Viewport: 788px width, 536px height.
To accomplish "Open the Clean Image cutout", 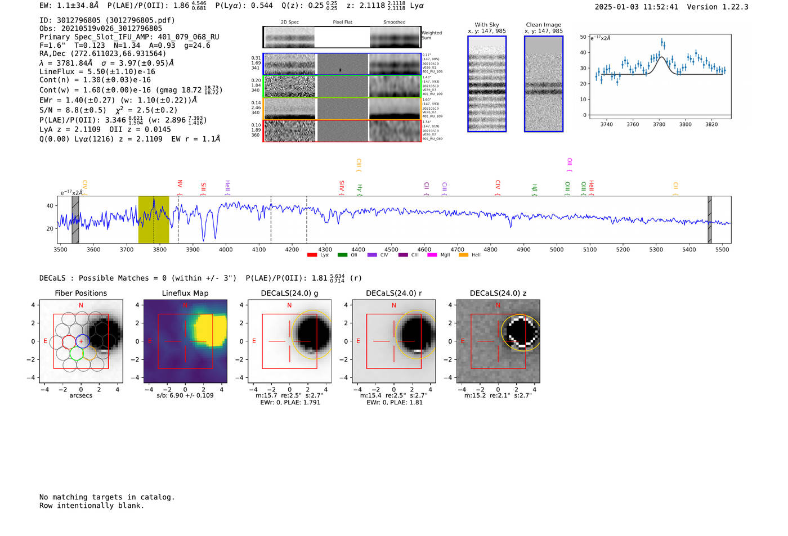I will (544, 84).
